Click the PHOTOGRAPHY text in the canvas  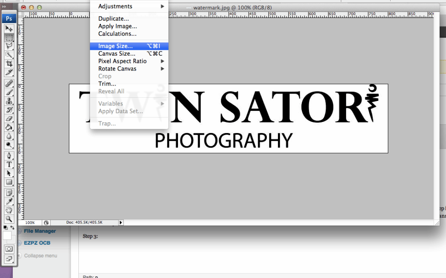pyautogui.click(x=223, y=140)
